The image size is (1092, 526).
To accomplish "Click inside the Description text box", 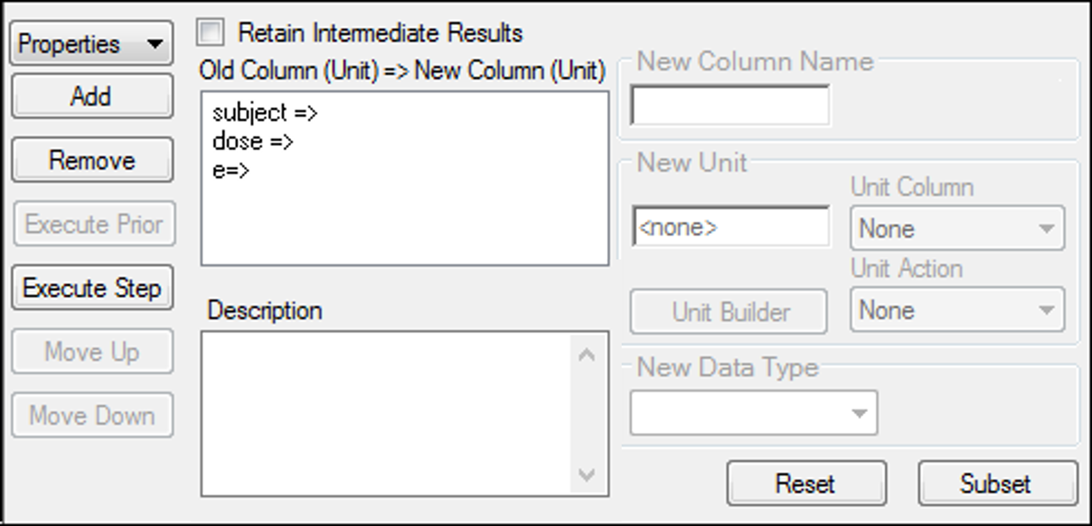I will [x=386, y=413].
